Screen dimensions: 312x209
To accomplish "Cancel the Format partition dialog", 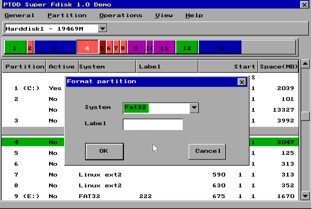I will (207, 152).
